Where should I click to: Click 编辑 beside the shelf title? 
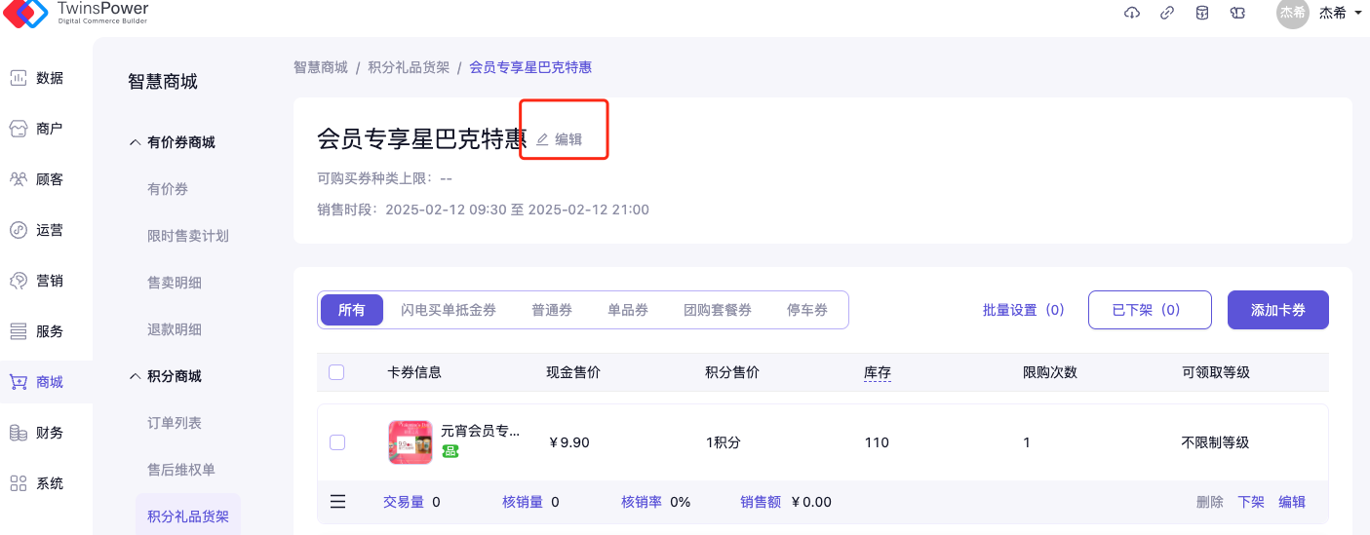click(x=560, y=139)
